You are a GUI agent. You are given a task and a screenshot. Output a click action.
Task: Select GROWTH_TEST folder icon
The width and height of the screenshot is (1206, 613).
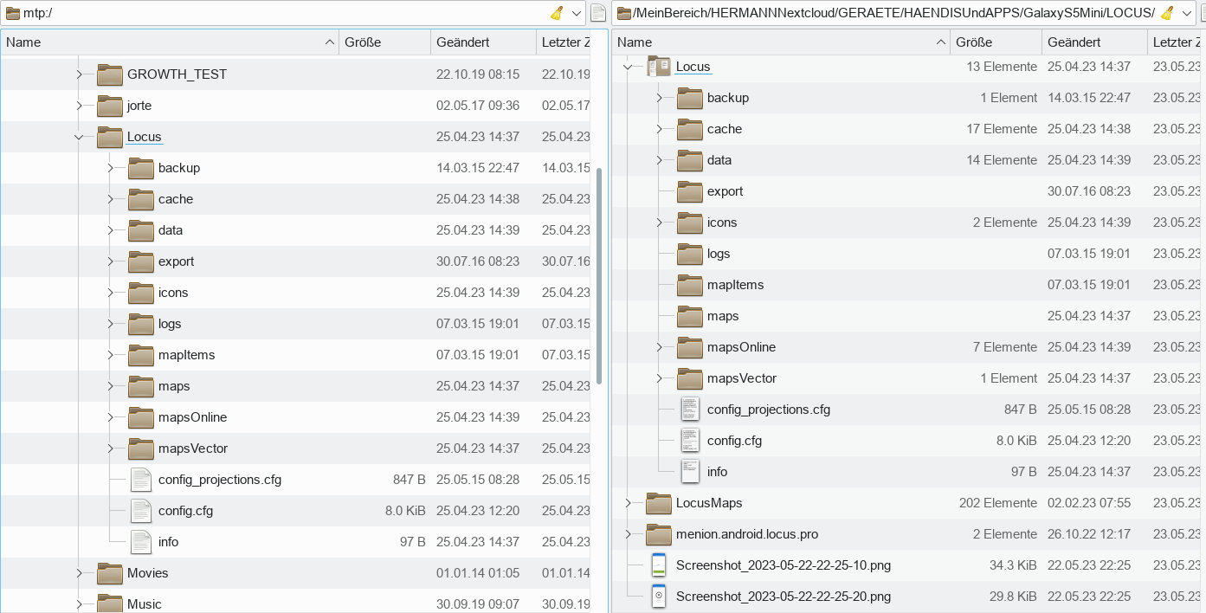point(110,74)
